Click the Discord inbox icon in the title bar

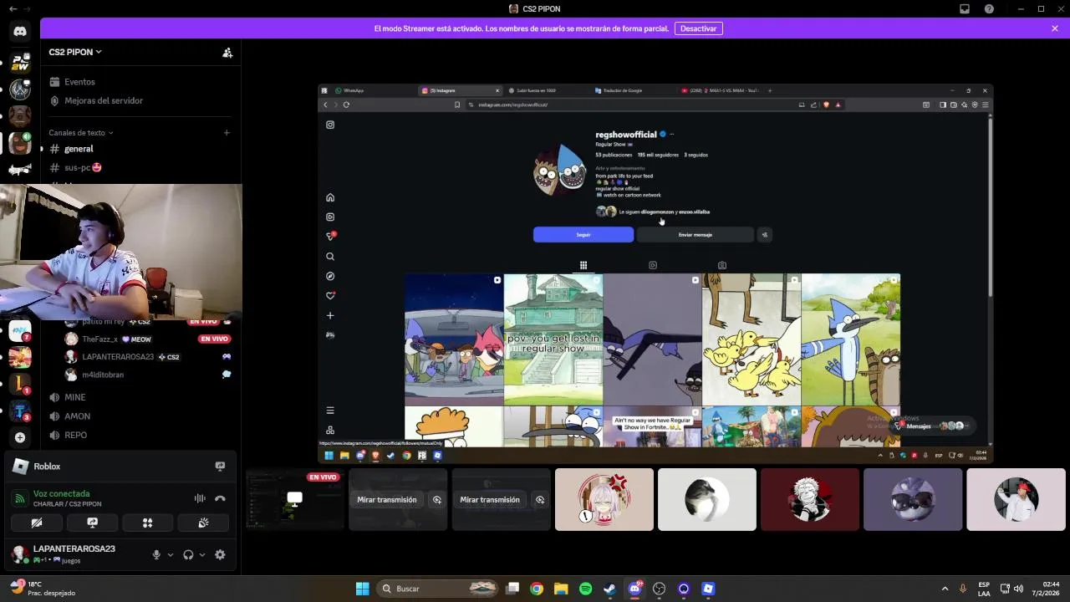point(965,8)
